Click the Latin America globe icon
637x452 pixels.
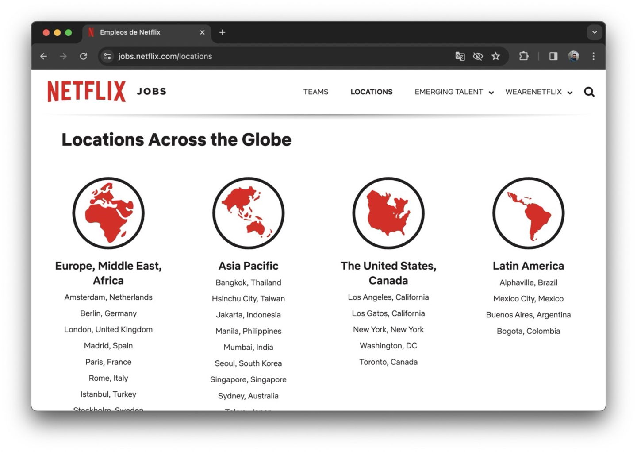point(528,213)
